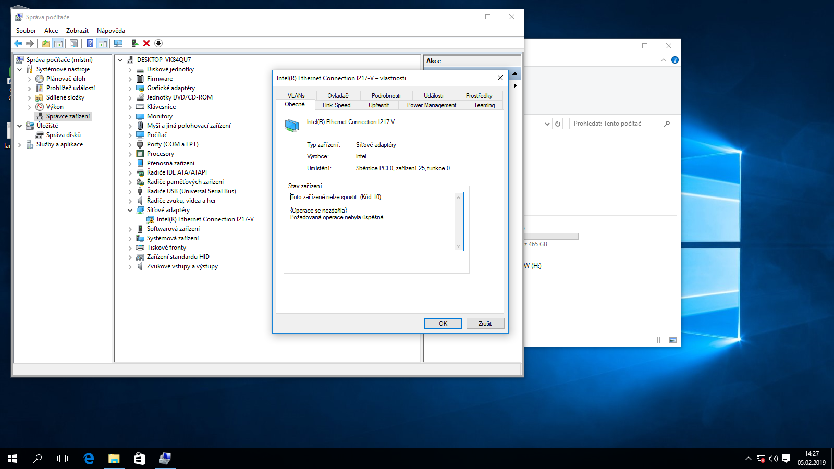The width and height of the screenshot is (834, 469).
Task: Open Help via the blue question mark icon
Action: point(90,43)
